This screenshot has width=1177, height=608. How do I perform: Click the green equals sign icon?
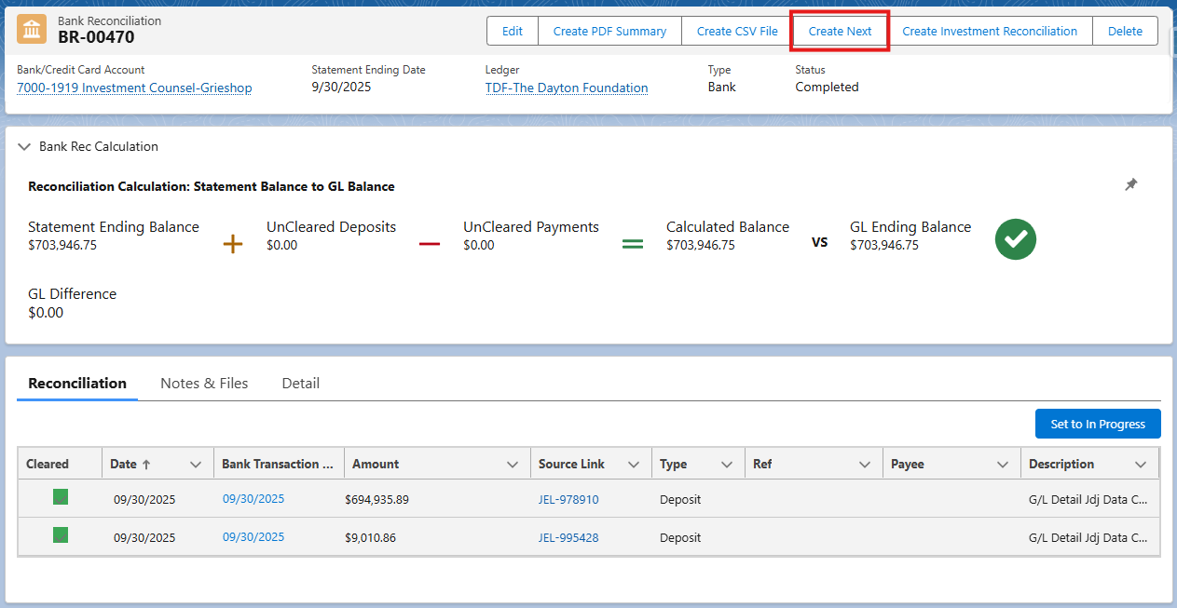(633, 244)
